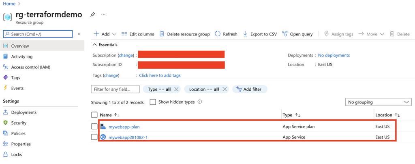Image resolution: width=415 pixels, height=164 pixels.
Task: Click change link next to Tags
Action: pyautogui.click(x=111, y=75)
